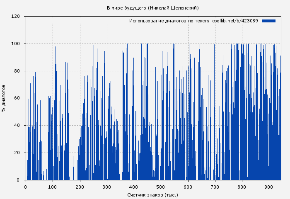Click the coollib.net/b/423089 text in legend
Image resolution: width=290 pixels, height=199 pixels.
[x=235, y=21]
